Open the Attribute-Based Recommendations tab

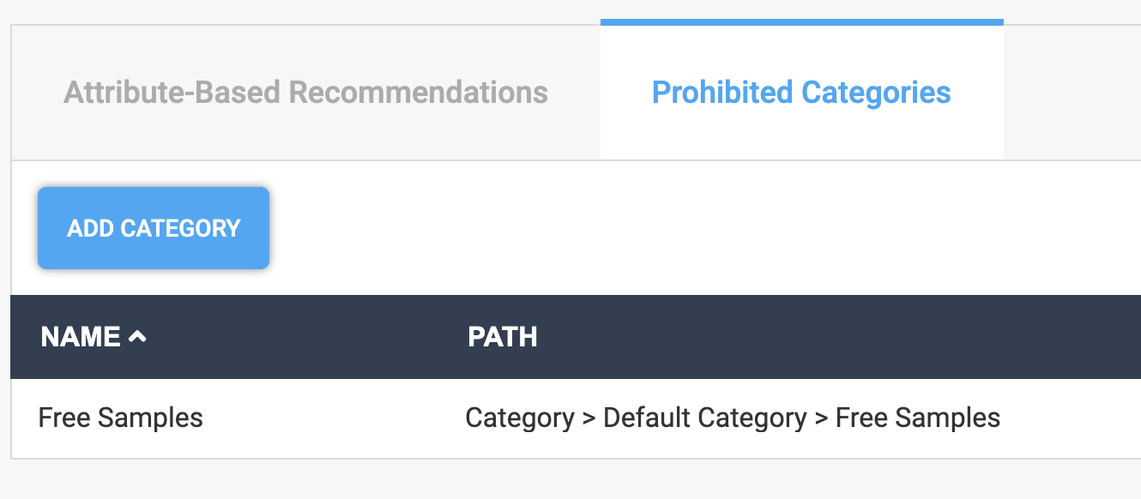[305, 92]
